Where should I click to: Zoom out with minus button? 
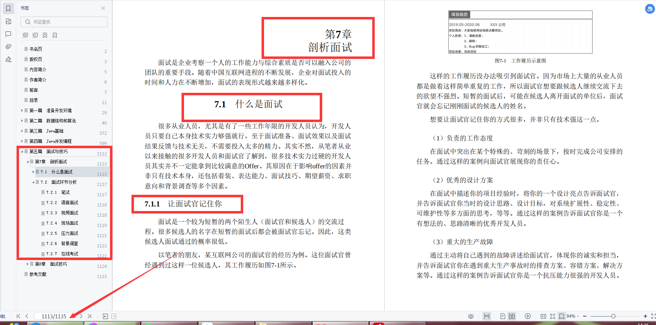pos(585,316)
